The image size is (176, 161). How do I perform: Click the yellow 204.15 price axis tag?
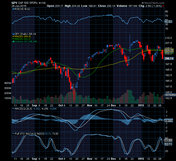tap(169, 50)
